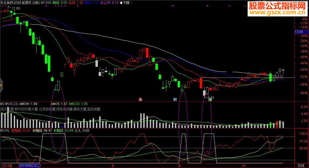
Task: Click the month 9 marker on time axis
Action: pos(180,166)
